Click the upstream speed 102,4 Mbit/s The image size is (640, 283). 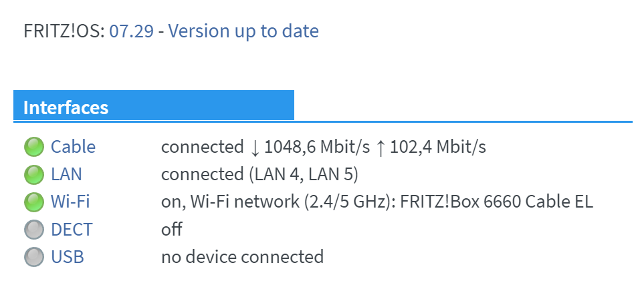[437, 147]
